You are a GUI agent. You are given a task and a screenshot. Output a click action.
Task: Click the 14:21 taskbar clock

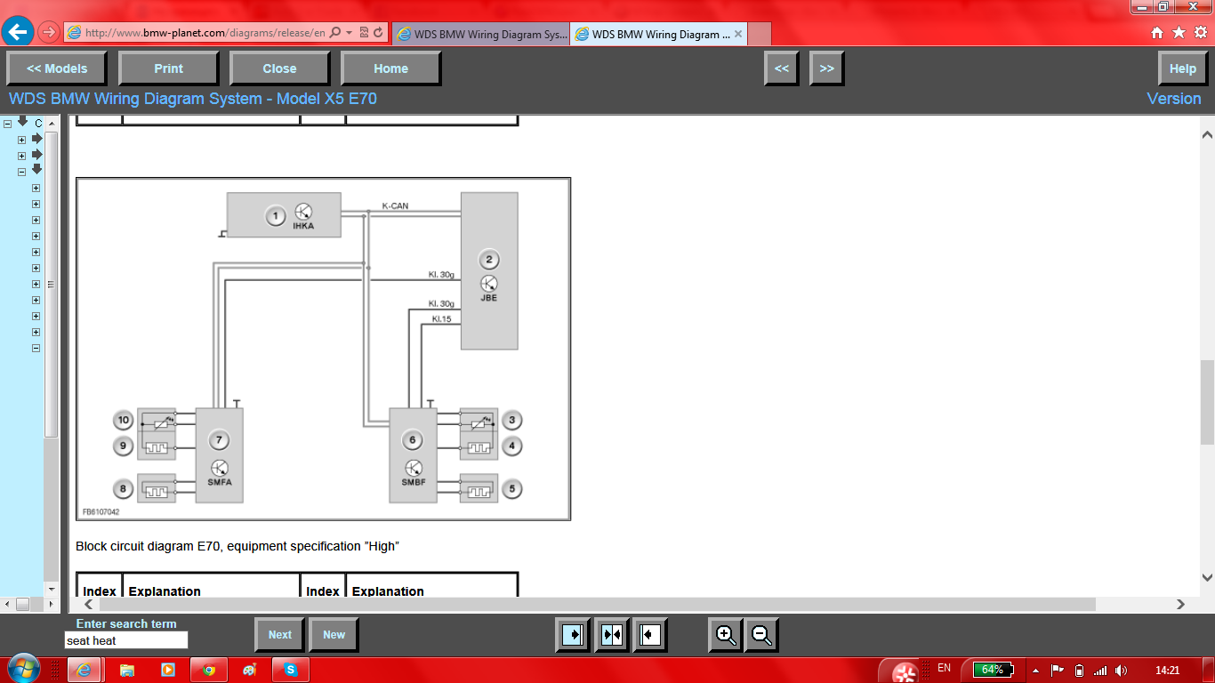[1167, 670]
